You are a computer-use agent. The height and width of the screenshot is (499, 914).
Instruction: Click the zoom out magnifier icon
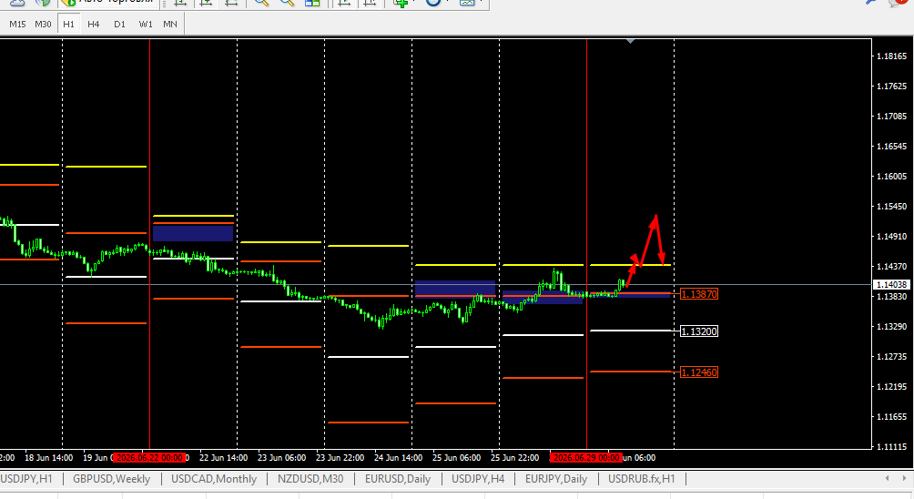click(287, 3)
